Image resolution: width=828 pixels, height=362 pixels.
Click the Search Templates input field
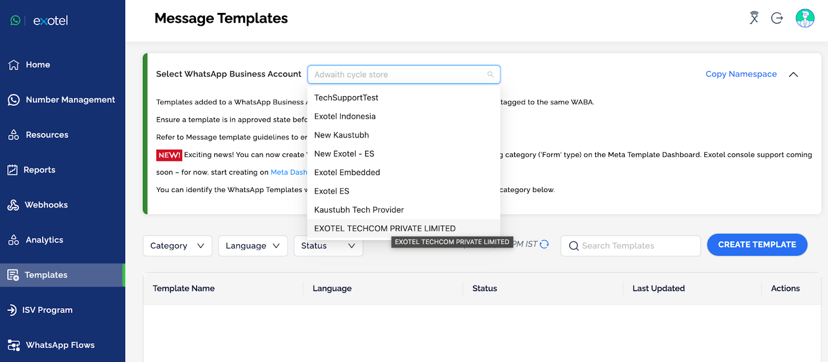tap(630, 246)
